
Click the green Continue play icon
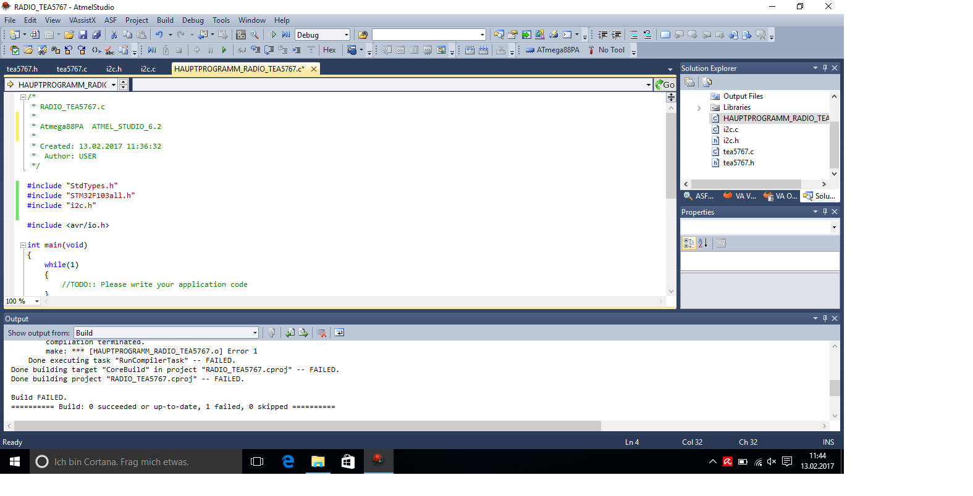coord(224,50)
